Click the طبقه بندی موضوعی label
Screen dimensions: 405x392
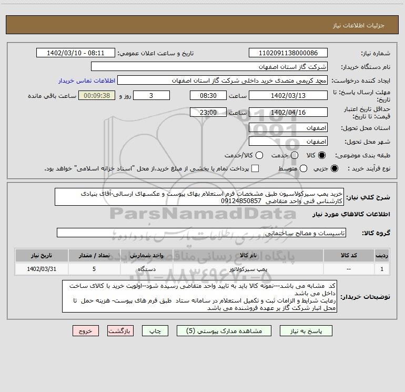pos(362,155)
